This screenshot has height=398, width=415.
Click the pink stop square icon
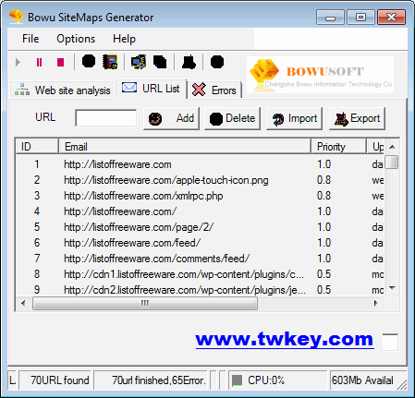[x=60, y=63]
